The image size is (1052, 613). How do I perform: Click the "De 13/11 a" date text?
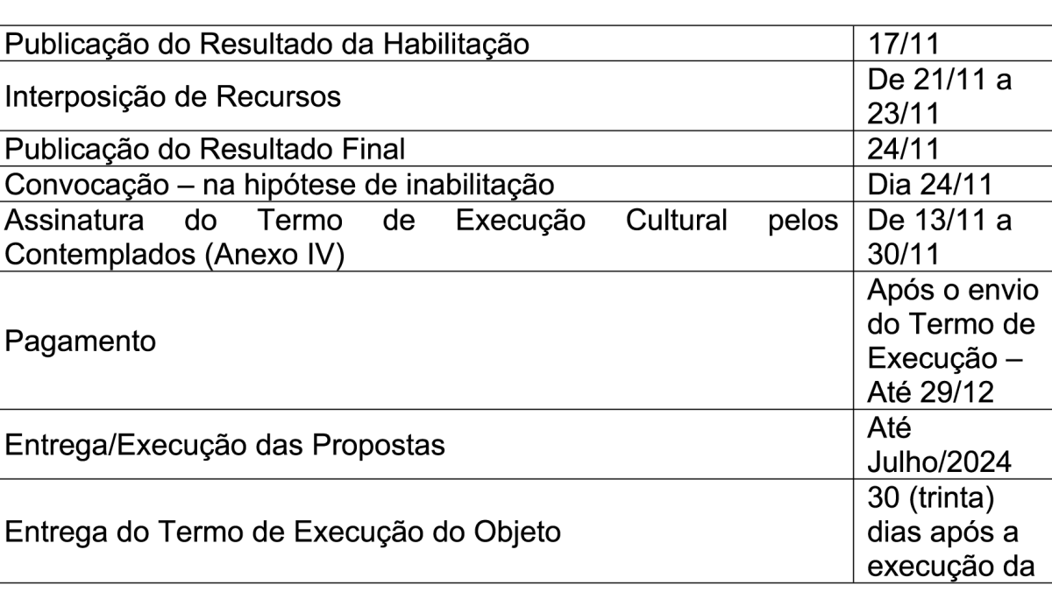tap(938, 221)
